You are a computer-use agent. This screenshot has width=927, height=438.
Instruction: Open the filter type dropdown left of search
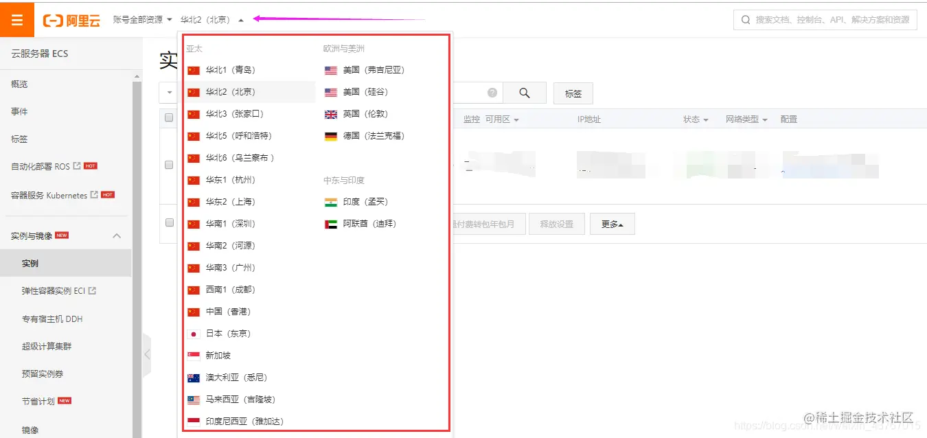click(169, 93)
